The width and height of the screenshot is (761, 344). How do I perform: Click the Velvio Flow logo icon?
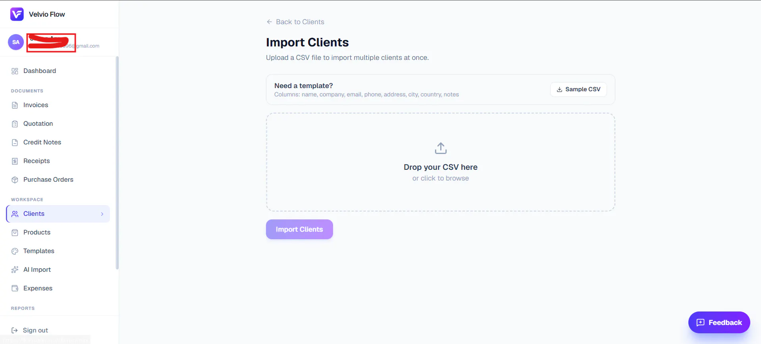tap(17, 14)
